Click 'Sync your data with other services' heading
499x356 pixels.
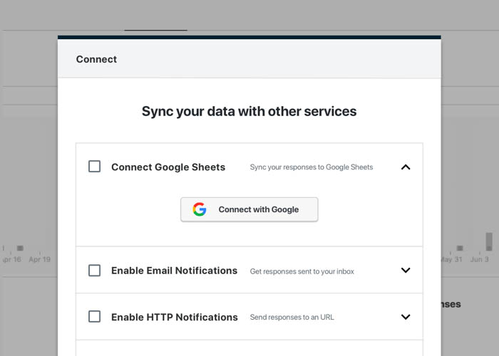tap(249, 111)
